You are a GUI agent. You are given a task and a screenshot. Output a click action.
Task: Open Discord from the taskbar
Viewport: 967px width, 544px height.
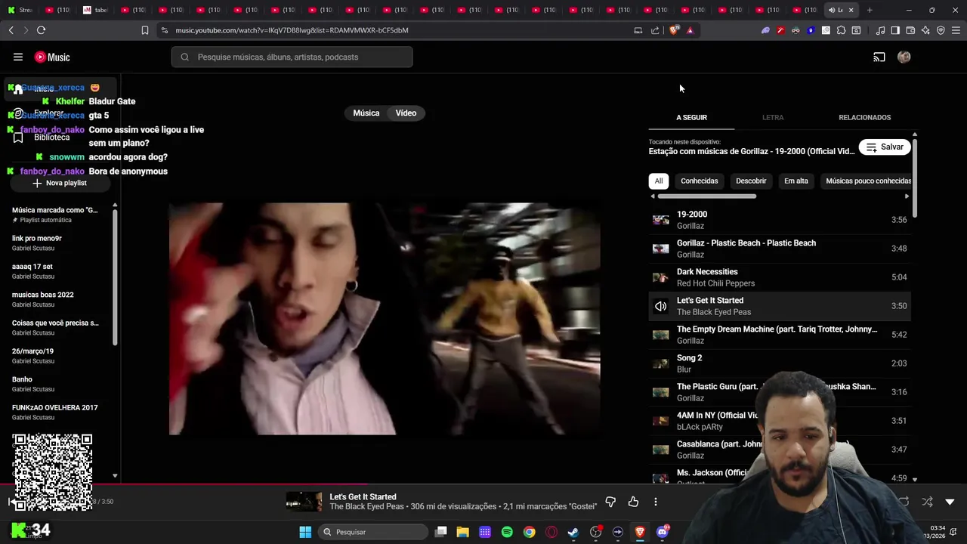[663, 532]
